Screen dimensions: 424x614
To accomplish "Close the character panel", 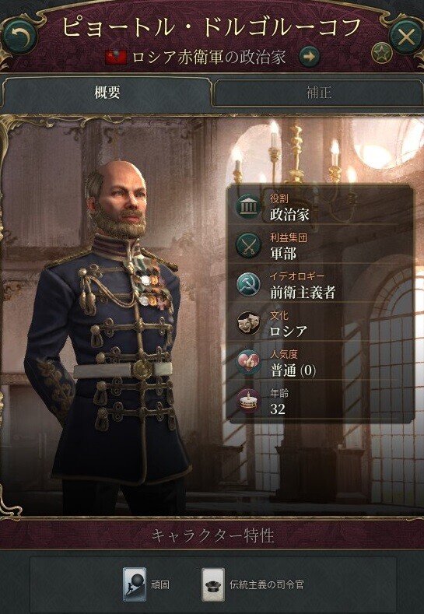I will coord(406,37).
